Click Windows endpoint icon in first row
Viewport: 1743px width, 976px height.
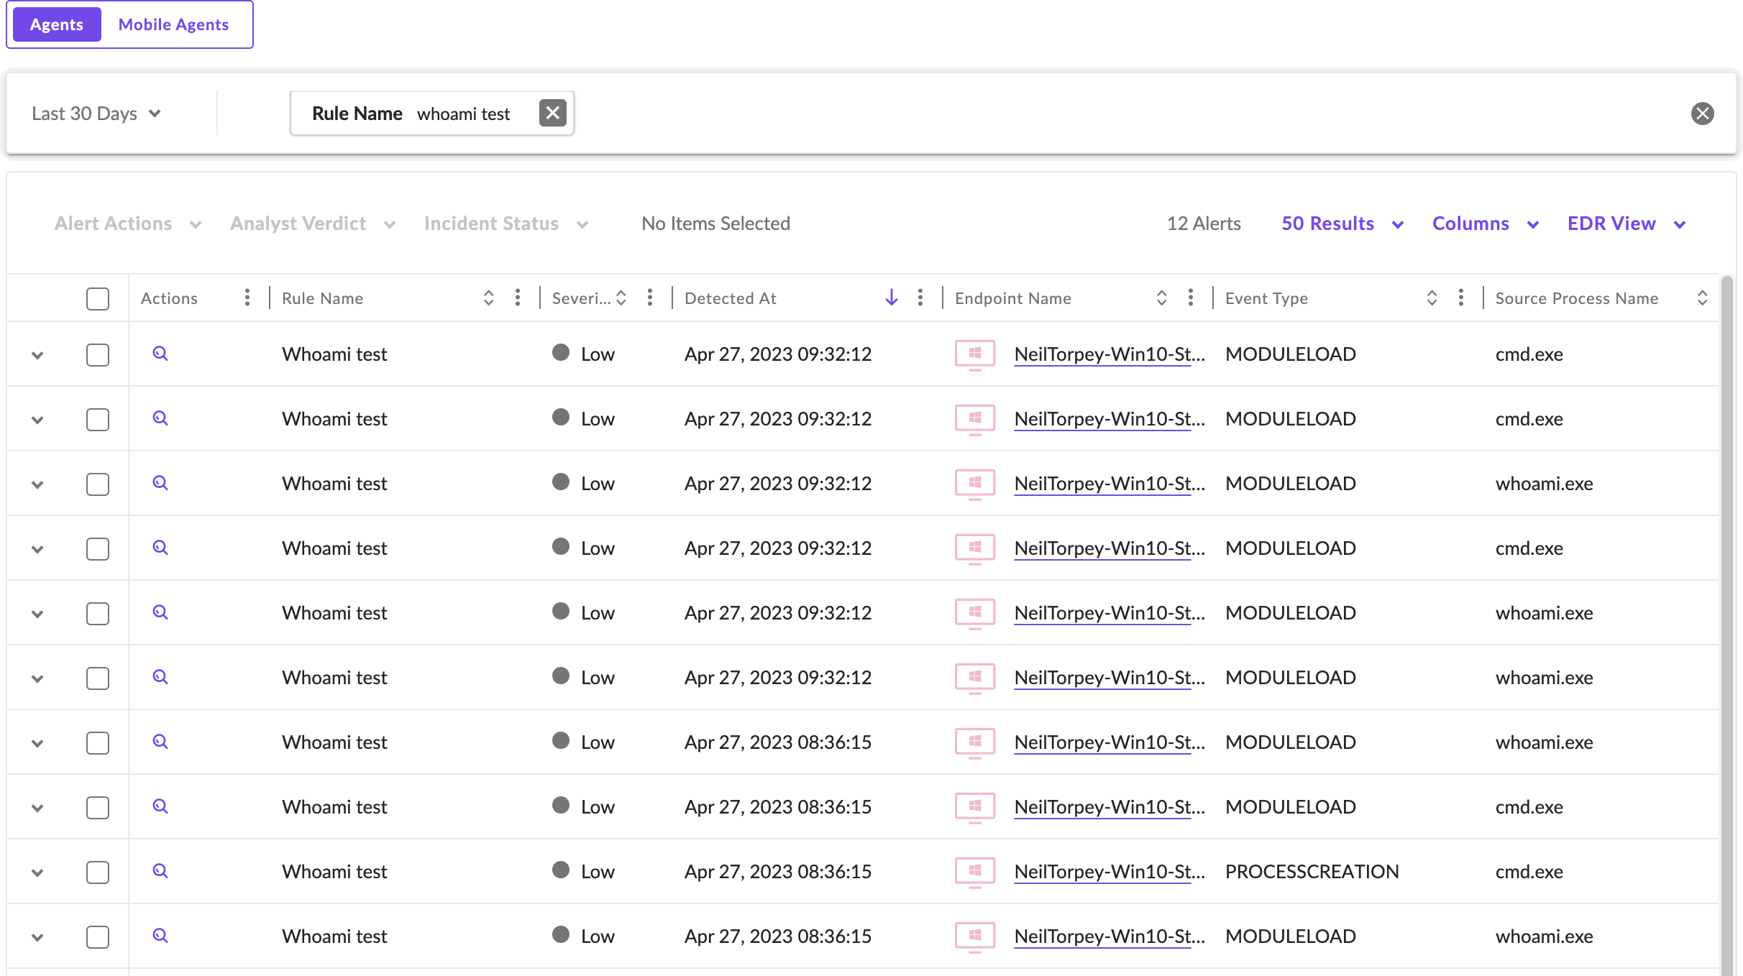(974, 354)
